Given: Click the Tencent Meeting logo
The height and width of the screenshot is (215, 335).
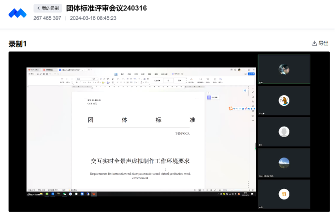Looking at the screenshot, I should (x=17, y=13).
